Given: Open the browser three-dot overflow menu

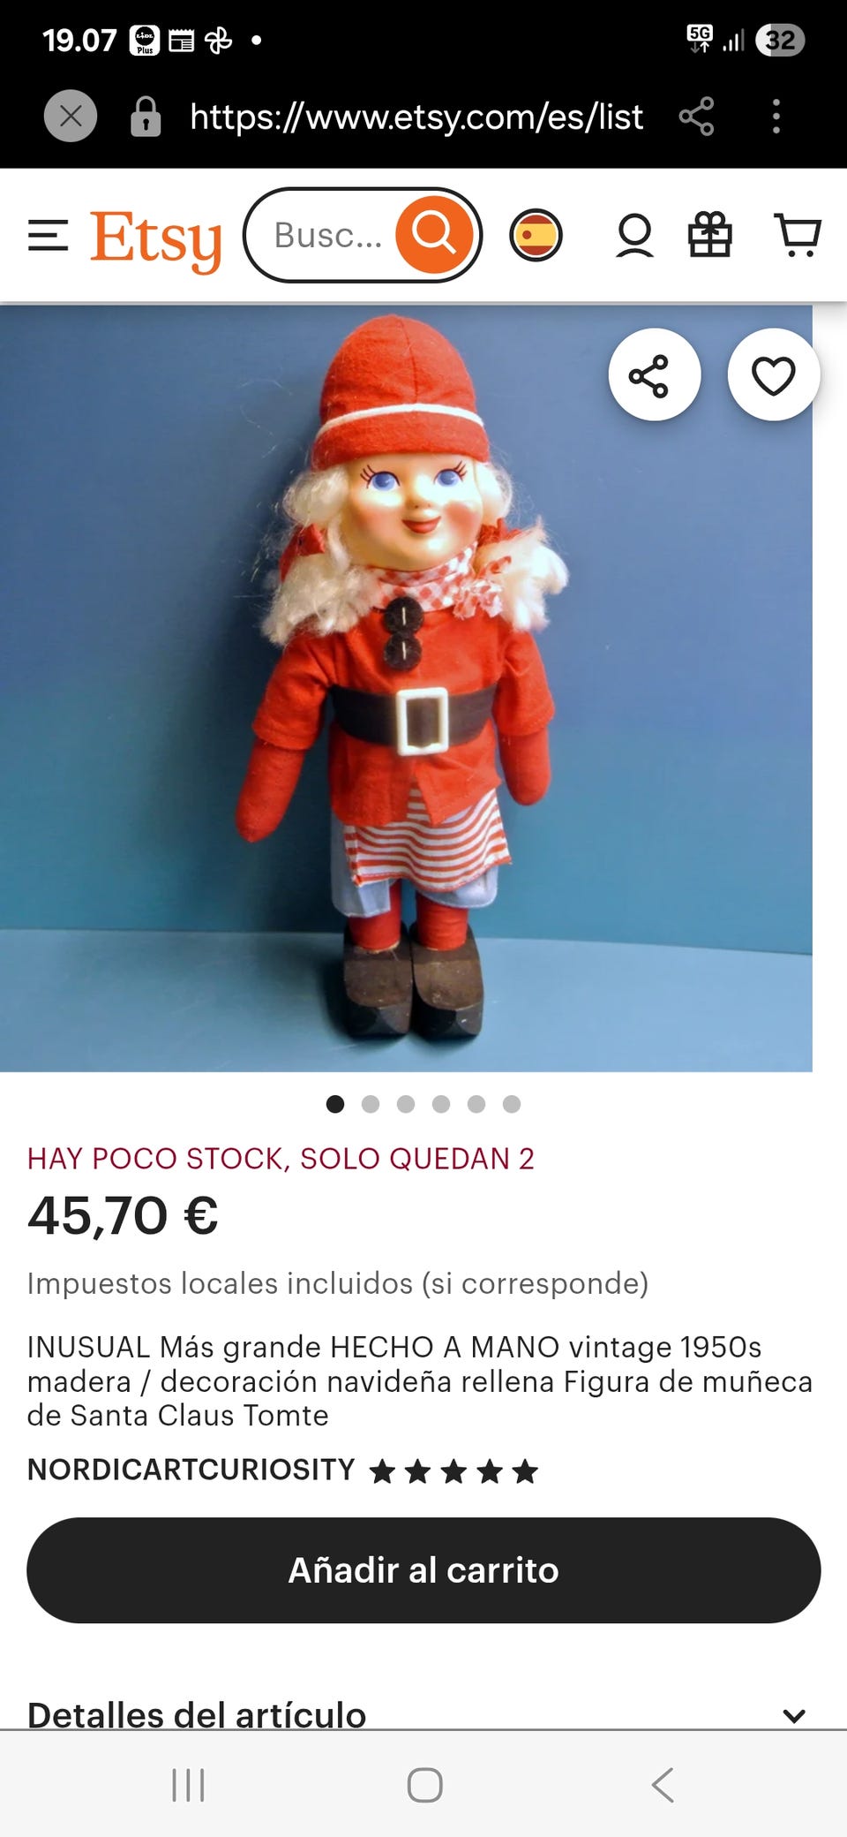Looking at the screenshot, I should pyautogui.click(x=776, y=117).
